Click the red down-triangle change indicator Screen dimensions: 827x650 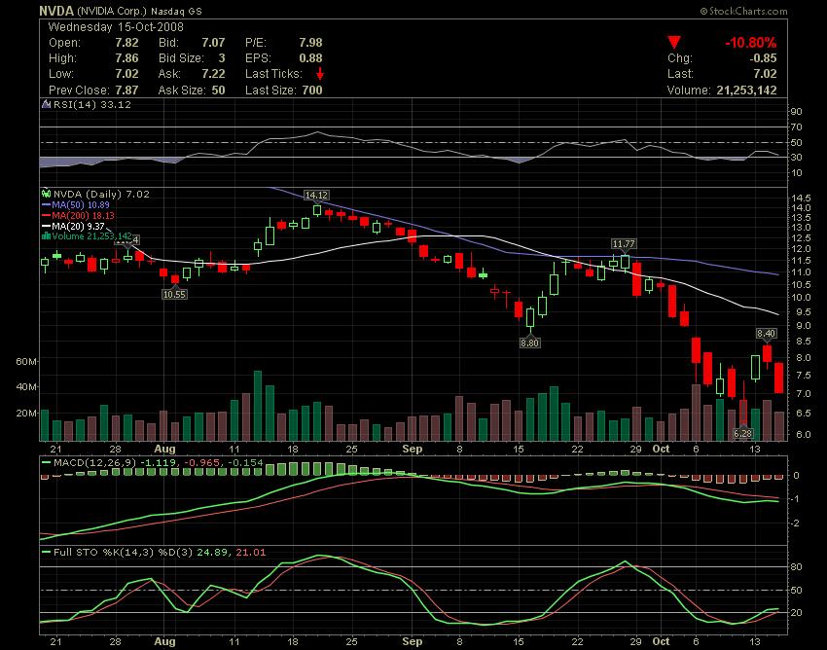(x=674, y=42)
